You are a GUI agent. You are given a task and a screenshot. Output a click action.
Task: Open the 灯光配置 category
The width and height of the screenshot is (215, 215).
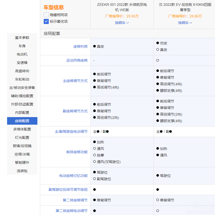pos(22,138)
